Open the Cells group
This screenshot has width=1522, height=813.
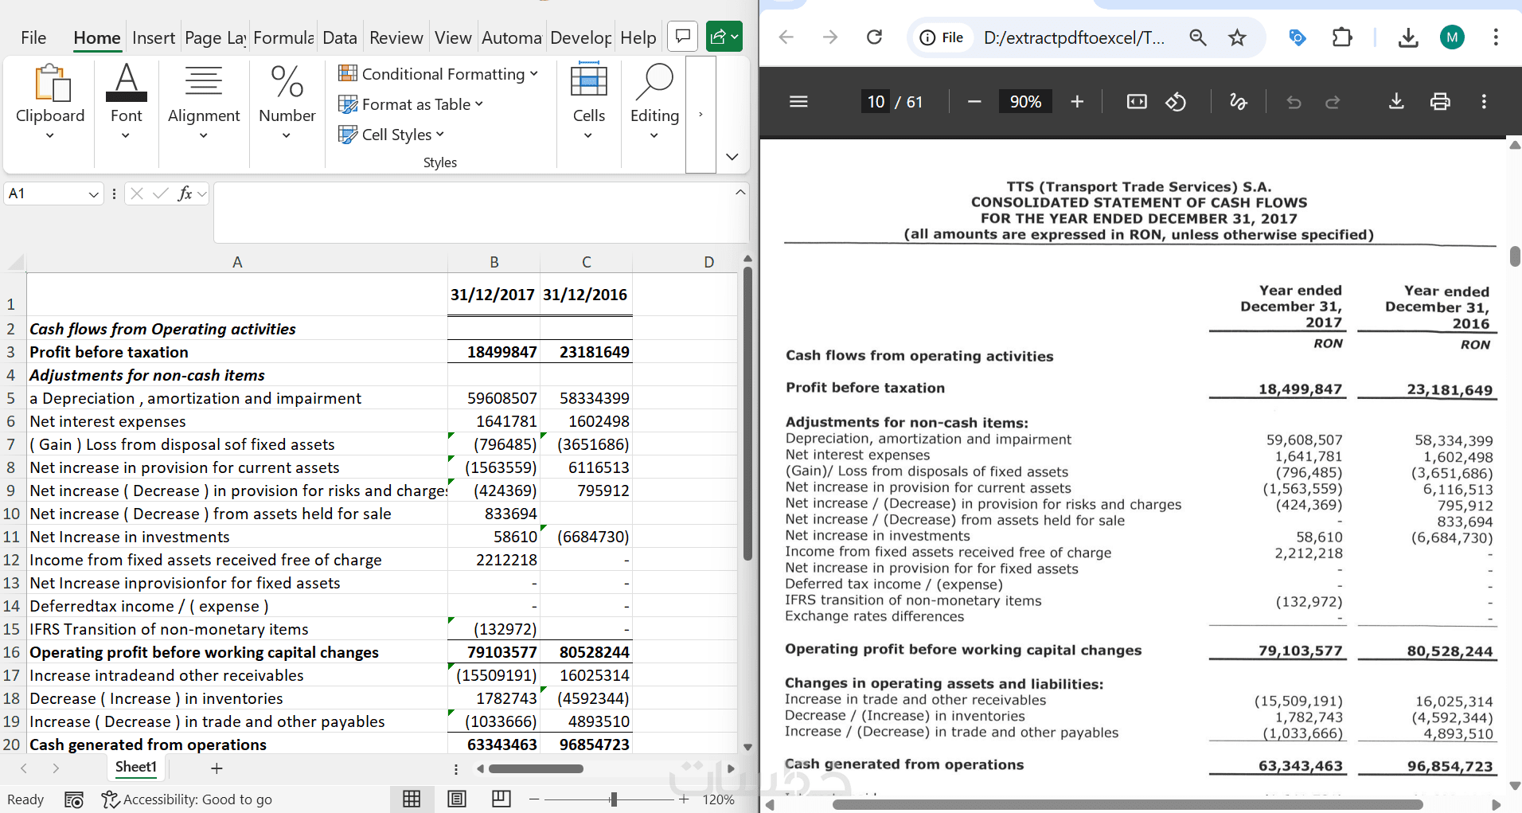pyautogui.click(x=588, y=102)
